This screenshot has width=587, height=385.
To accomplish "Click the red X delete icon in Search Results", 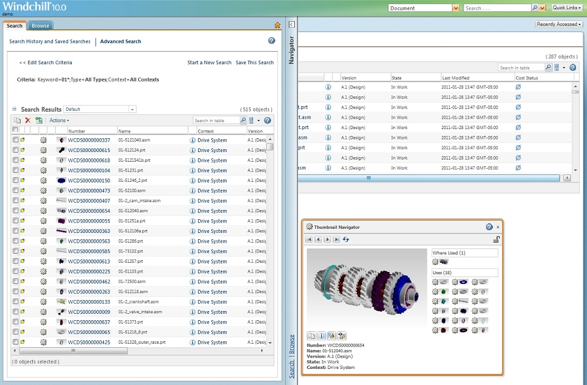I will (28, 120).
